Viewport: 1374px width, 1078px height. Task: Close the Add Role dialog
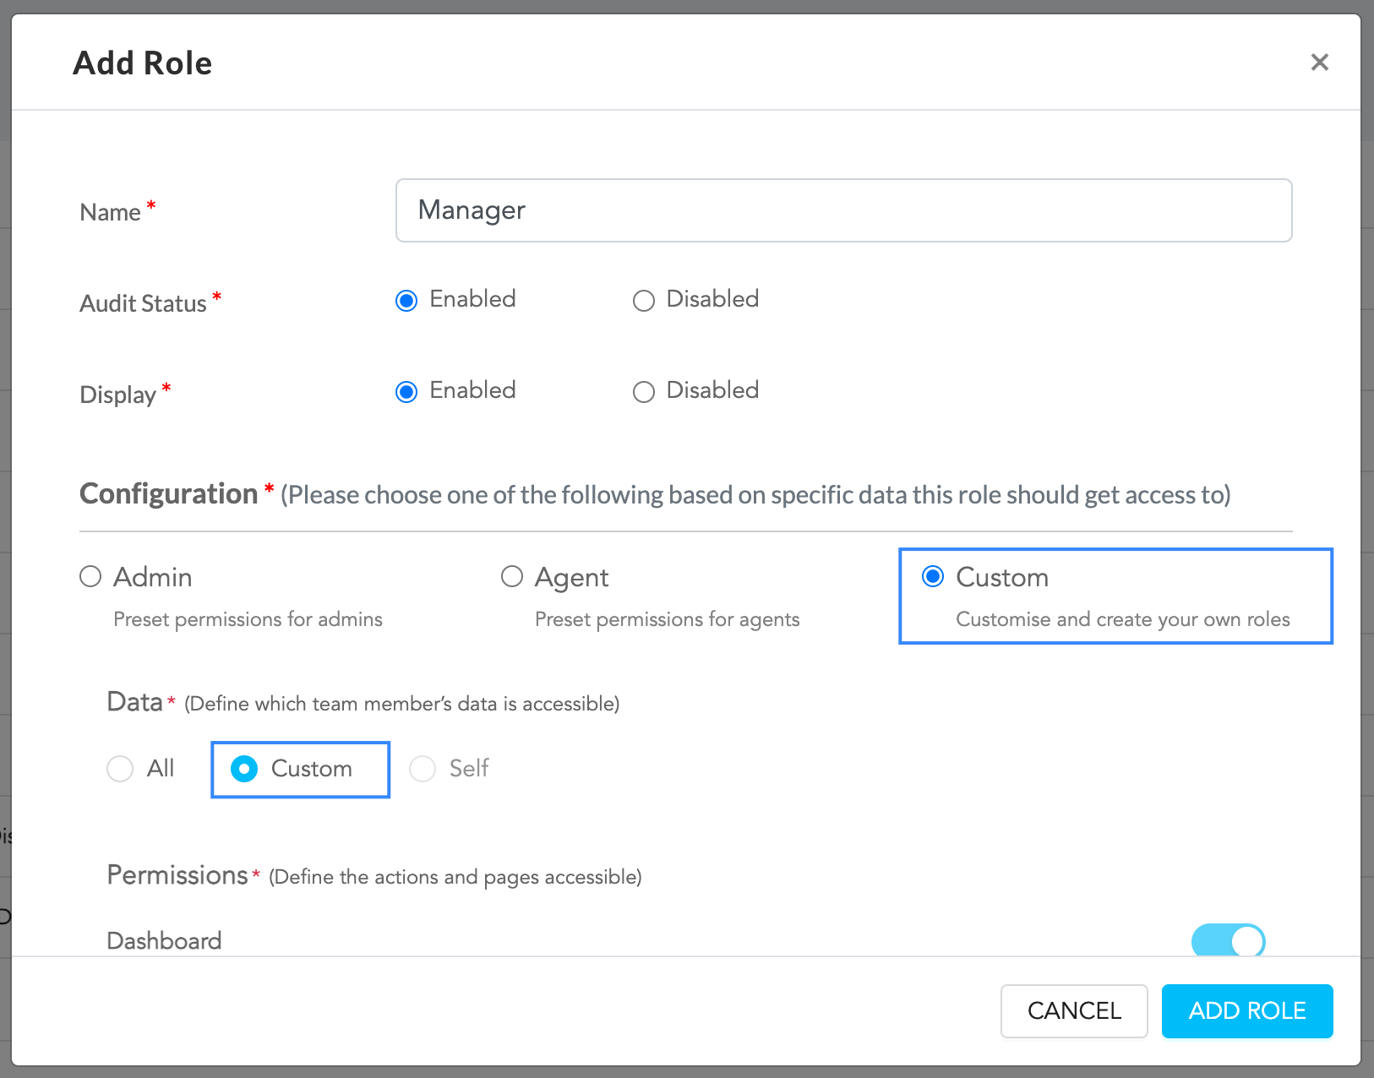pyautogui.click(x=1319, y=63)
